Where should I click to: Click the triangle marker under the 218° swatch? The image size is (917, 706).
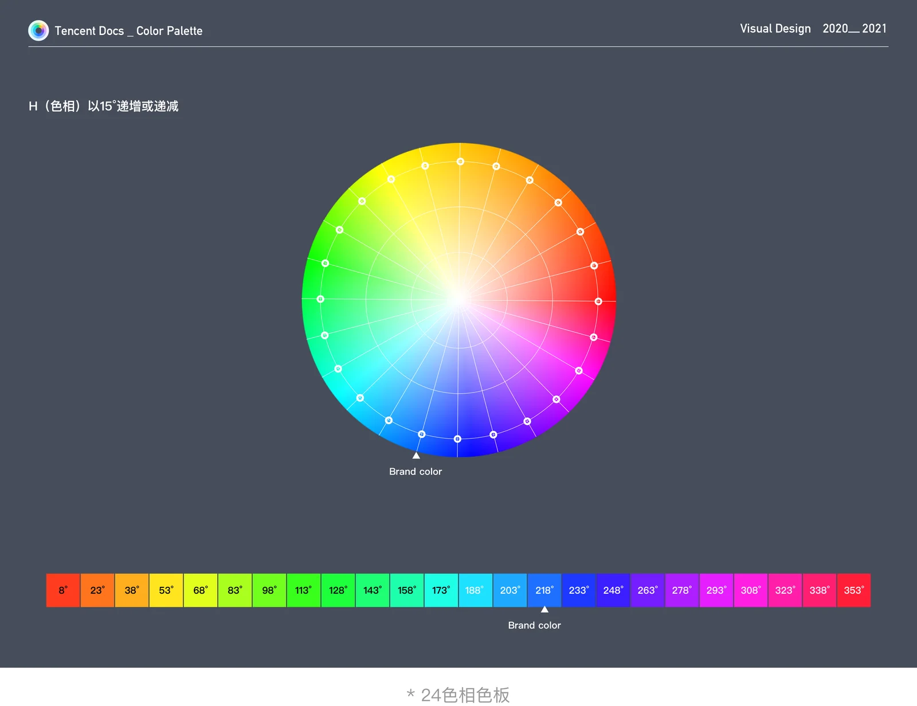click(544, 609)
